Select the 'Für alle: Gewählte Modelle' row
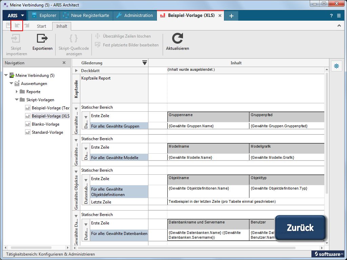The width and height of the screenshot is (347, 260). 119,157
